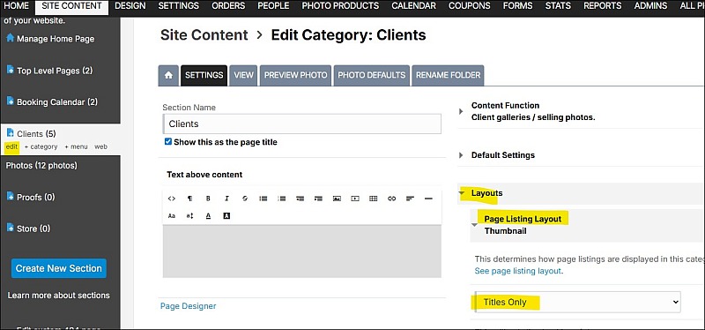Screen dimensions: 705x330
Task: Insert an image into text content
Action: tap(337, 199)
